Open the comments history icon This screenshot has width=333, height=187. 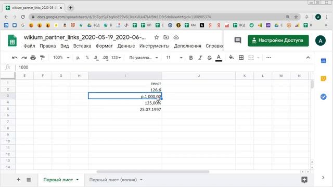tap(238, 41)
